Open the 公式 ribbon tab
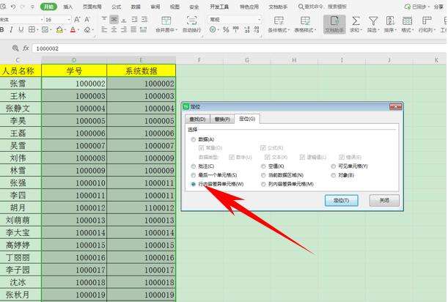 tap(116, 7)
